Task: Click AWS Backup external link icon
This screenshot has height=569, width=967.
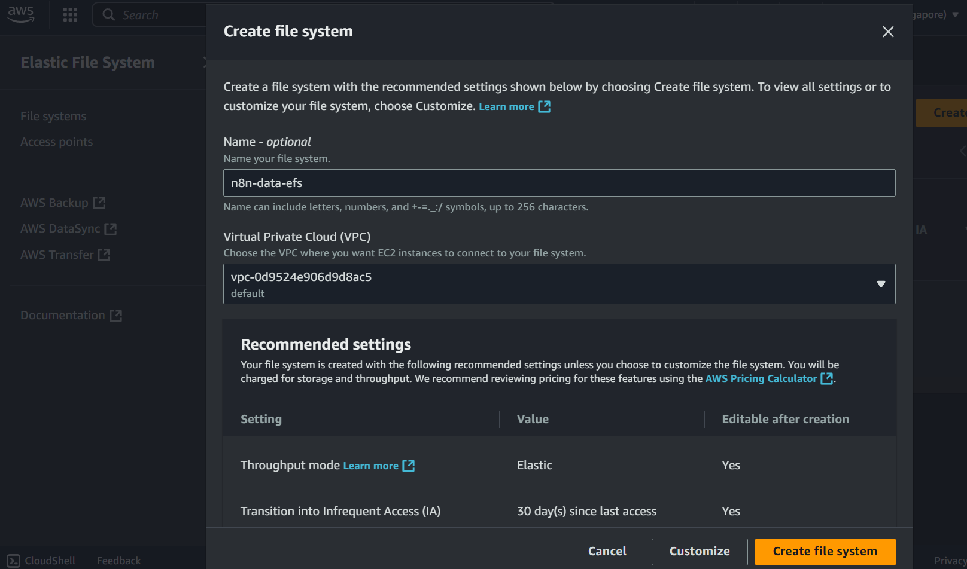Action: 99,203
